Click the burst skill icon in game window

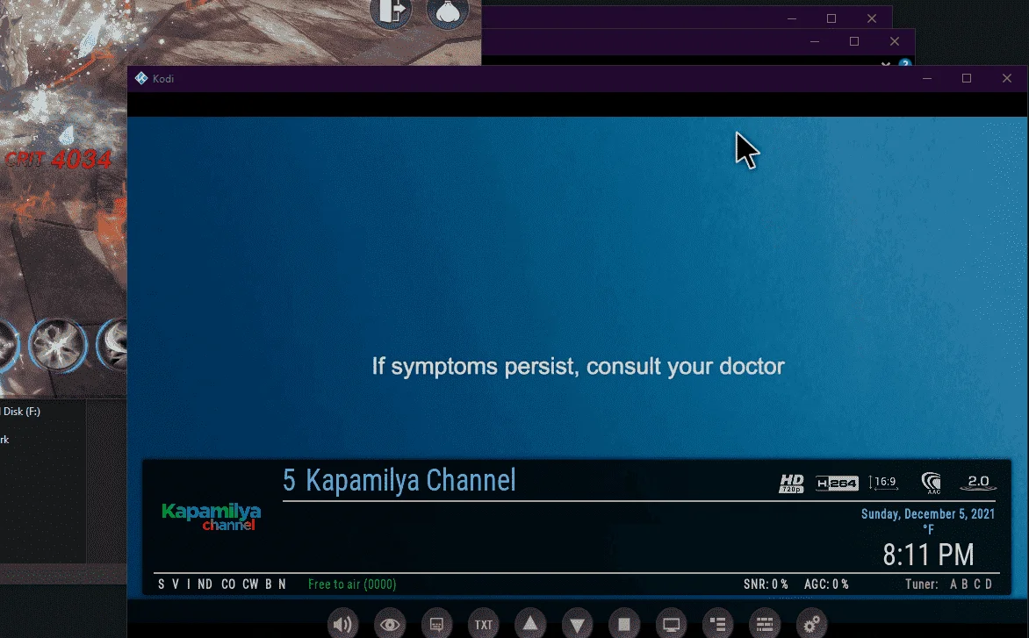(58, 346)
